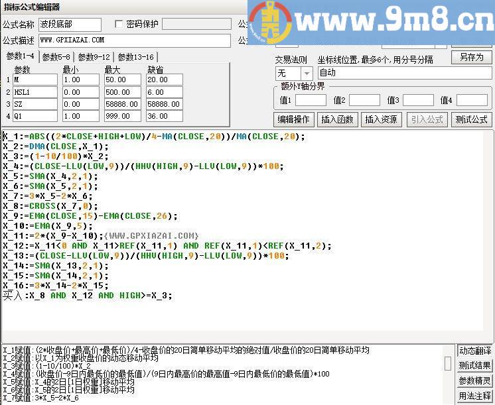Click the 坐标线位置 field showing 自动
Image resolution: width=495 pixels, height=405 pixels.
point(405,73)
